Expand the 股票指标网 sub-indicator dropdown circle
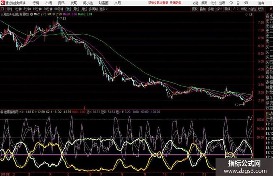This screenshot has width=273, height=176. click(x=2, y=112)
